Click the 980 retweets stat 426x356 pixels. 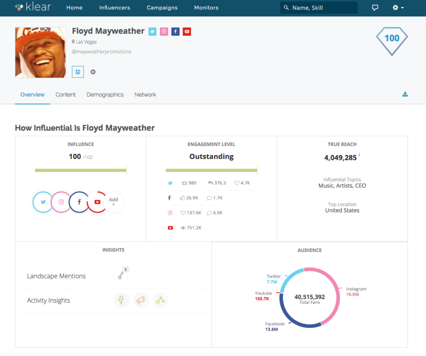point(189,183)
